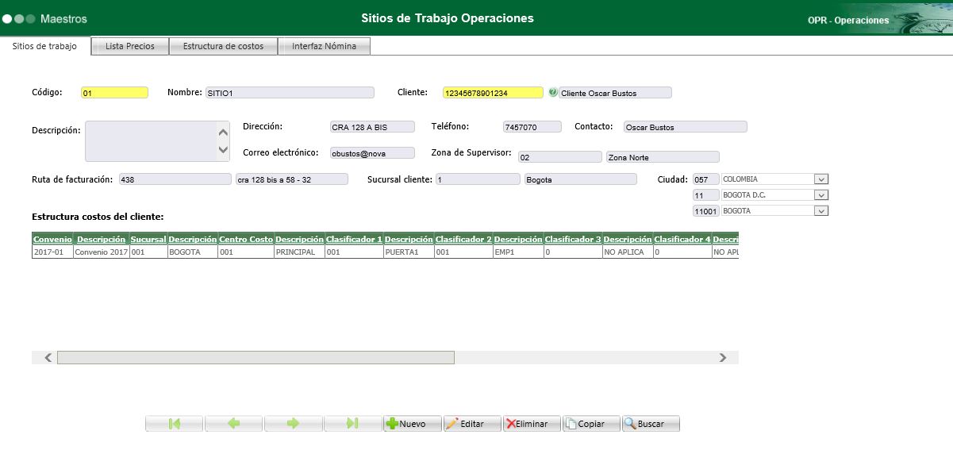The image size is (953, 450).
Task: Go to the next record arrow
Action: (x=294, y=424)
